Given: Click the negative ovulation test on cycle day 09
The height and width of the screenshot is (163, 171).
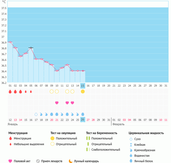Looking at the screenshot, I should pos(52,91).
